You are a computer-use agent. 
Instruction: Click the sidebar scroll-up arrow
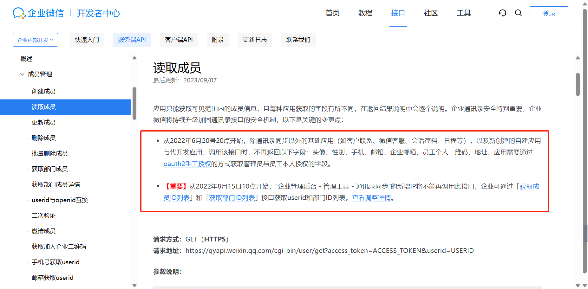tap(134, 58)
